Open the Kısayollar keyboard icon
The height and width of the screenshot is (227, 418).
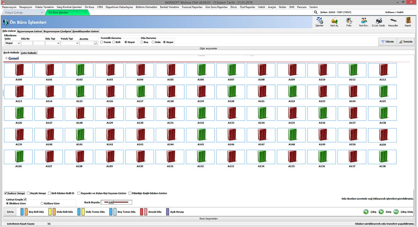tap(393, 21)
